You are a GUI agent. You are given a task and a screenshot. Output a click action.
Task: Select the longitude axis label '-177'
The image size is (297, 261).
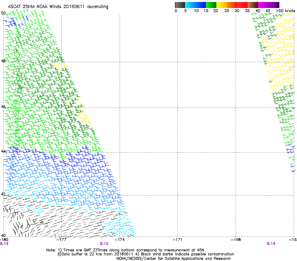click(61, 240)
